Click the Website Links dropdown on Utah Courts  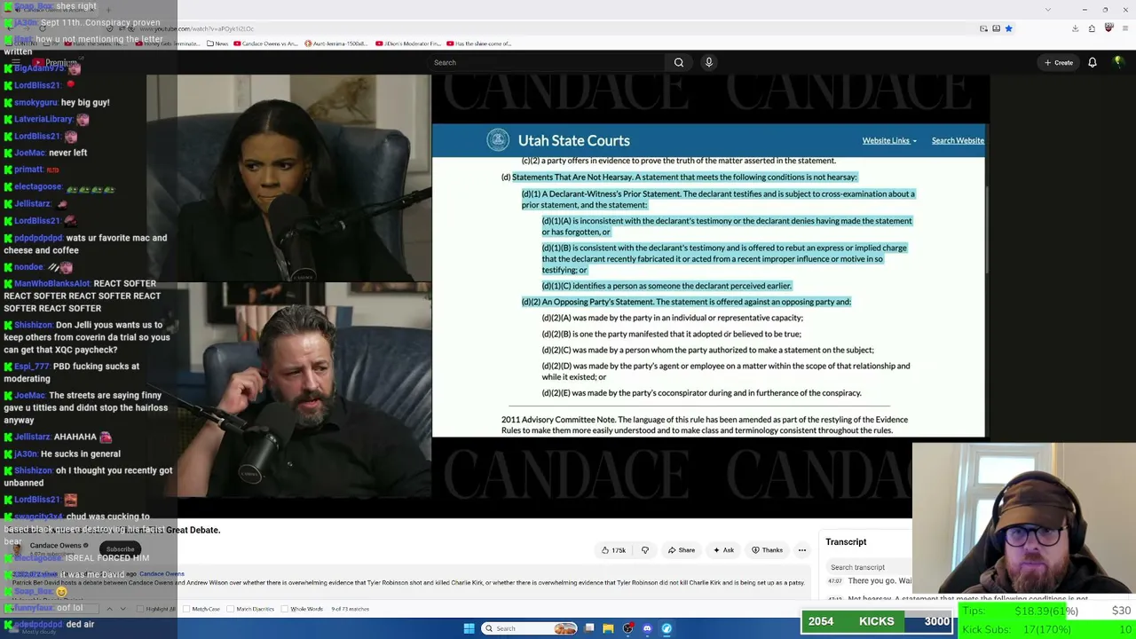[x=889, y=140]
